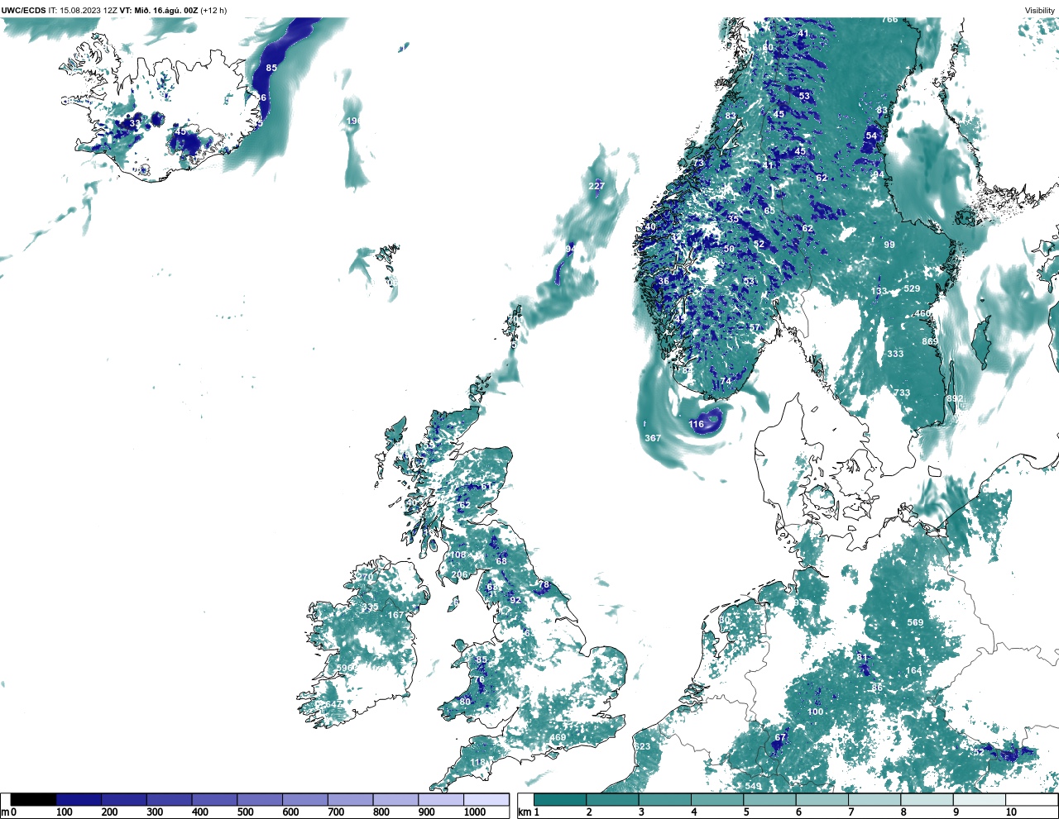
Task: Click the map value 74 in southern Norway
Action: click(726, 381)
